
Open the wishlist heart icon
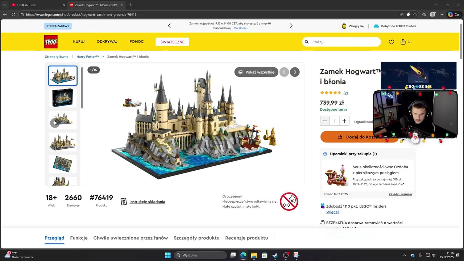pos(391,42)
